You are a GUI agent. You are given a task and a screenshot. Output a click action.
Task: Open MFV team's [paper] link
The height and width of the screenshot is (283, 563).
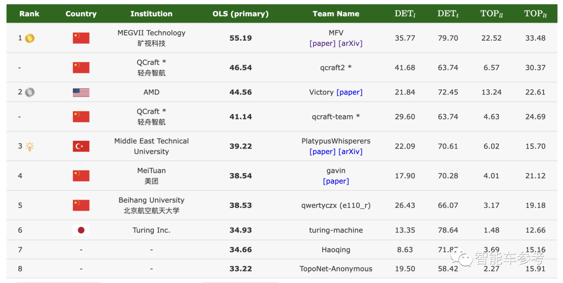point(323,43)
